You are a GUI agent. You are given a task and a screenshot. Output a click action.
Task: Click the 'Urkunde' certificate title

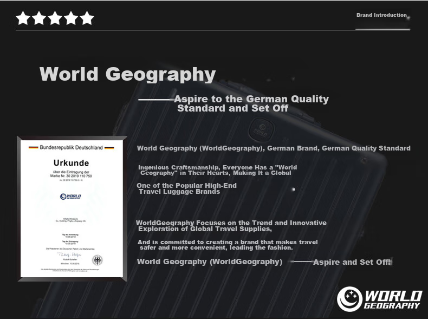point(71,163)
